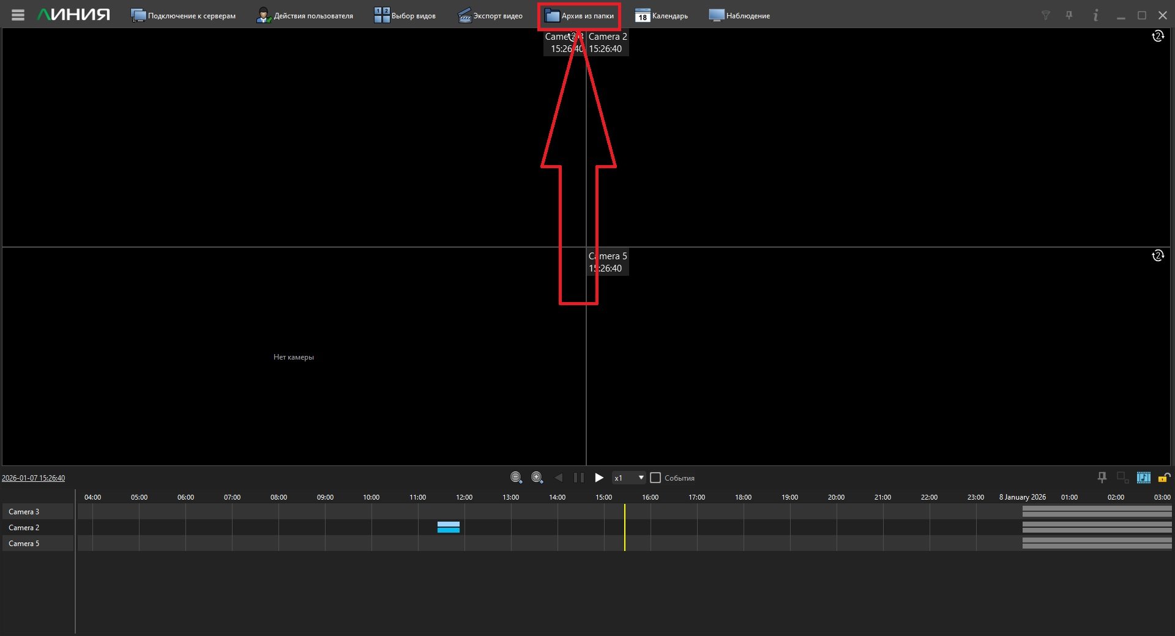This screenshot has width=1175, height=636.
Task: Click the blue recording segment on Camera 2 track
Action: [448, 527]
